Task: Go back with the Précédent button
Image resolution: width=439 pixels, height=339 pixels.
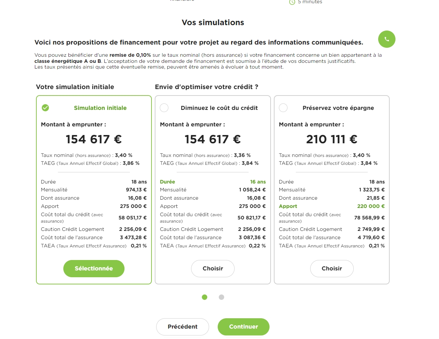Action: [x=182, y=327]
